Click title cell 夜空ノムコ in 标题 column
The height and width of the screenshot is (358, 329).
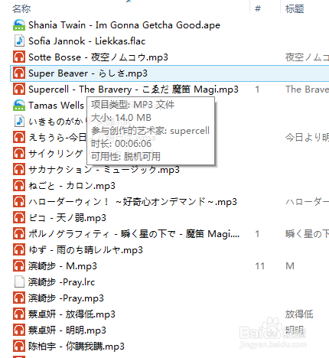[307, 57]
